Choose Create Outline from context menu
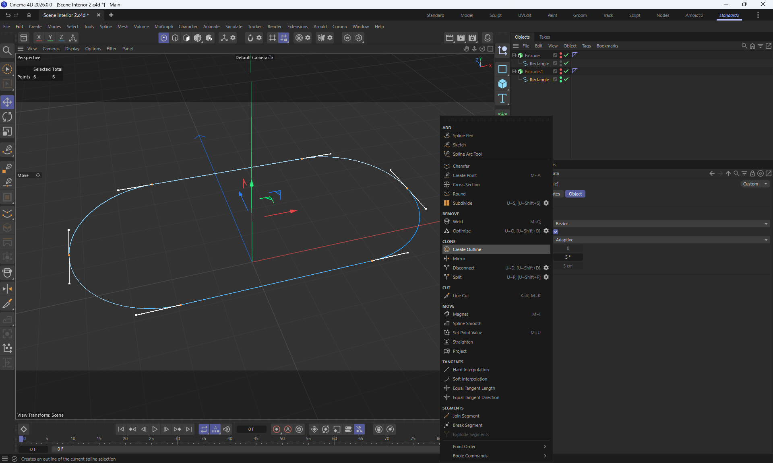Screen dimensions: 773x463 pyautogui.click(x=467, y=249)
